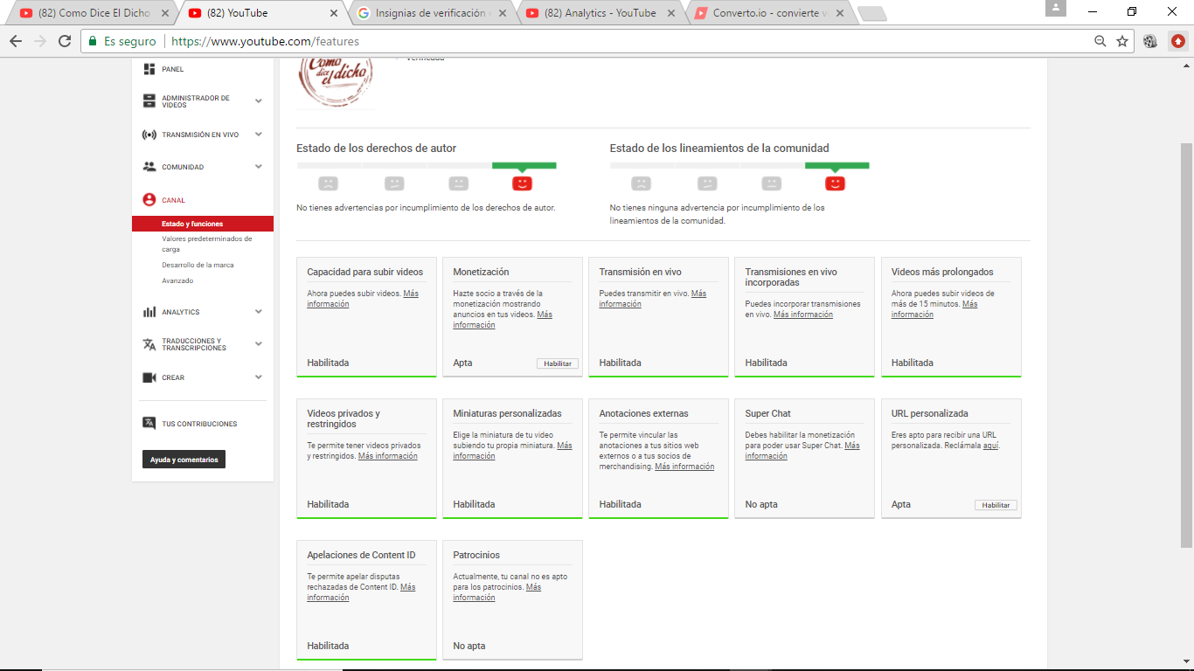The width and height of the screenshot is (1194, 671).
Task: Click the Panel dashboard icon in sidebar
Action: tap(149, 69)
